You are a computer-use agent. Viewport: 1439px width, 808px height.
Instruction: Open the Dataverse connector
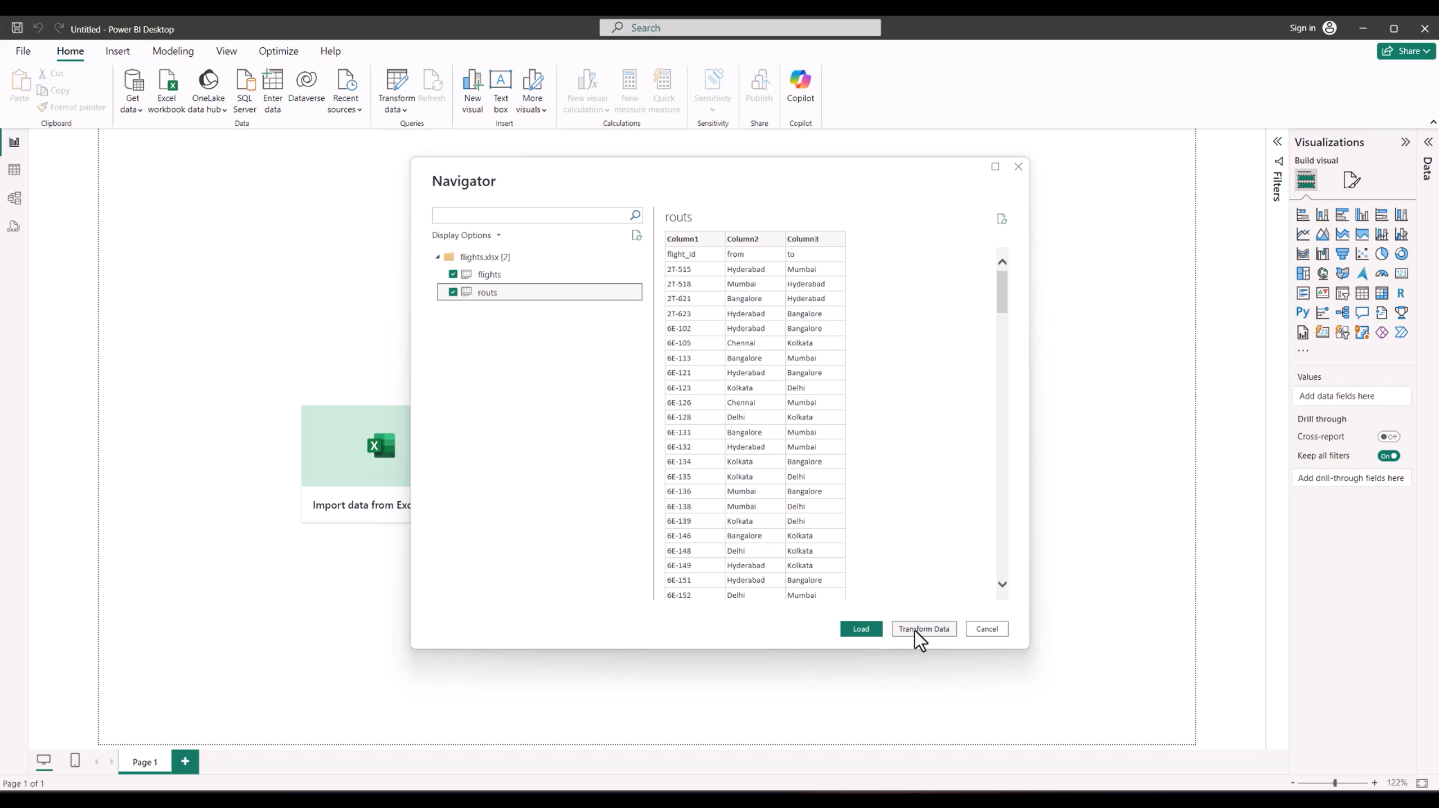coord(306,86)
